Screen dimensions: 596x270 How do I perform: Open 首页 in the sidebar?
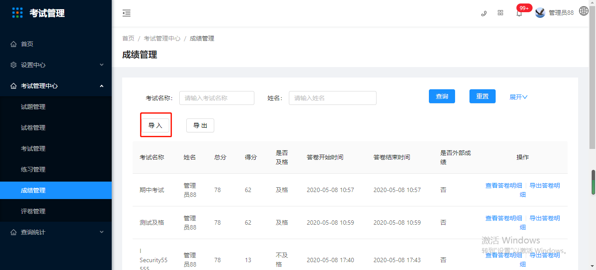click(x=56, y=44)
